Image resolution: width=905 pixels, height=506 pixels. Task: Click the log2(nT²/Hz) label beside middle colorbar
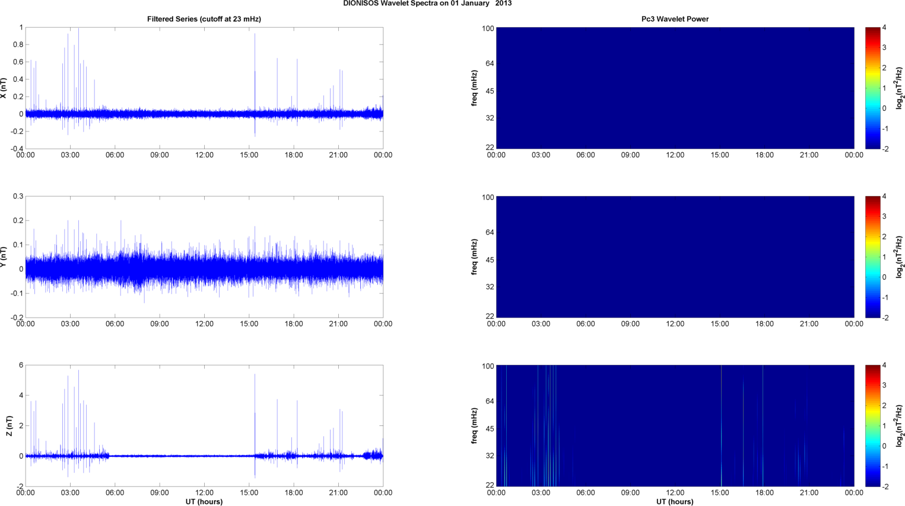[x=899, y=257]
